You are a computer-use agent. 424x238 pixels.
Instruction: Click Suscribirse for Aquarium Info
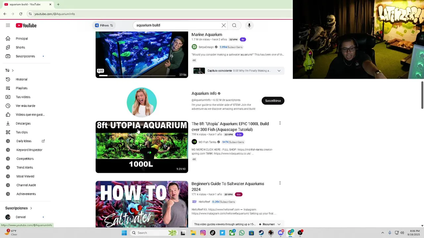[x=273, y=101]
